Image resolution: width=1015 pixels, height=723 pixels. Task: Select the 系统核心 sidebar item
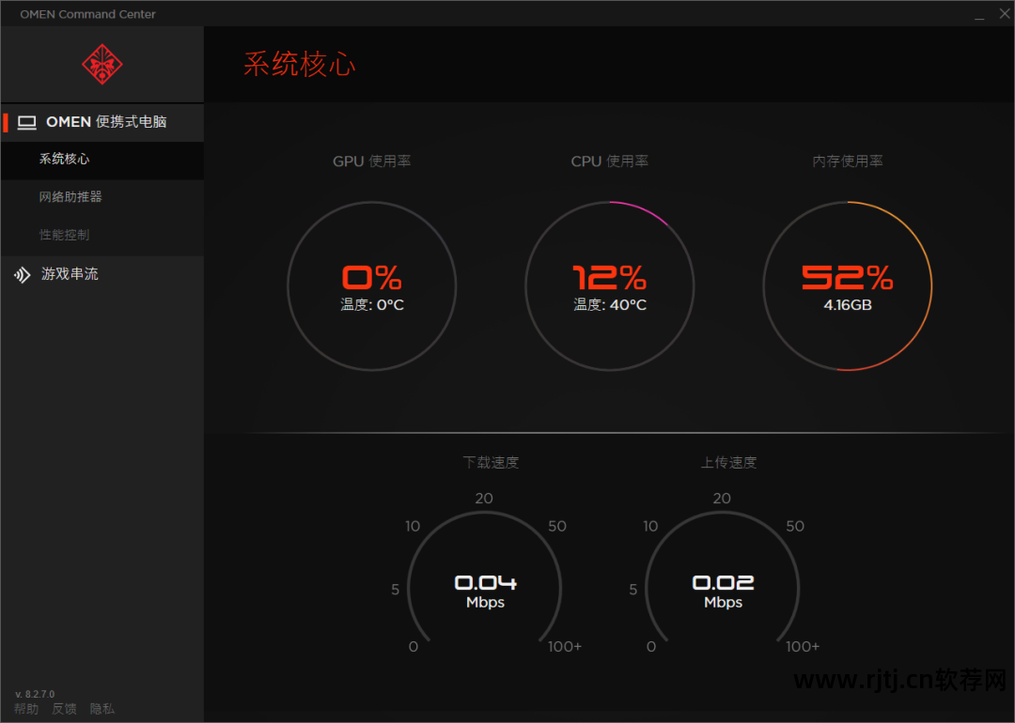(x=102, y=159)
